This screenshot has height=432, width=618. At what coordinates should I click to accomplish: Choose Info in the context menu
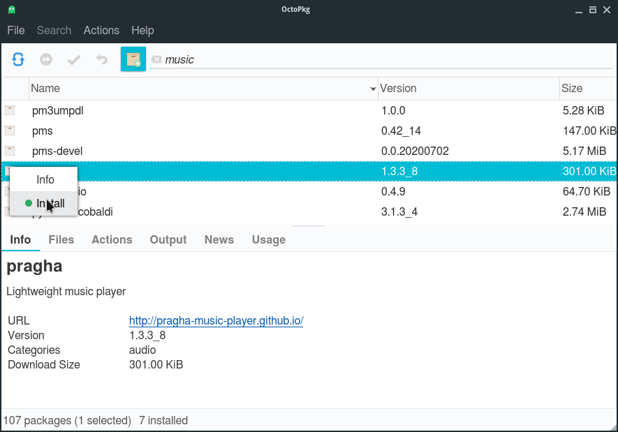tap(44, 179)
